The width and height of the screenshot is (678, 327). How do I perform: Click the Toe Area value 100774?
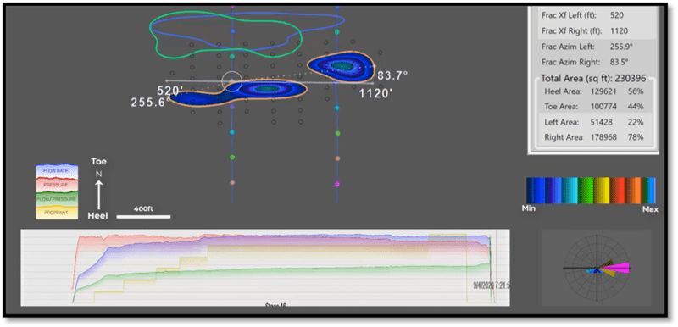pyautogui.click(x=603, y=107)
